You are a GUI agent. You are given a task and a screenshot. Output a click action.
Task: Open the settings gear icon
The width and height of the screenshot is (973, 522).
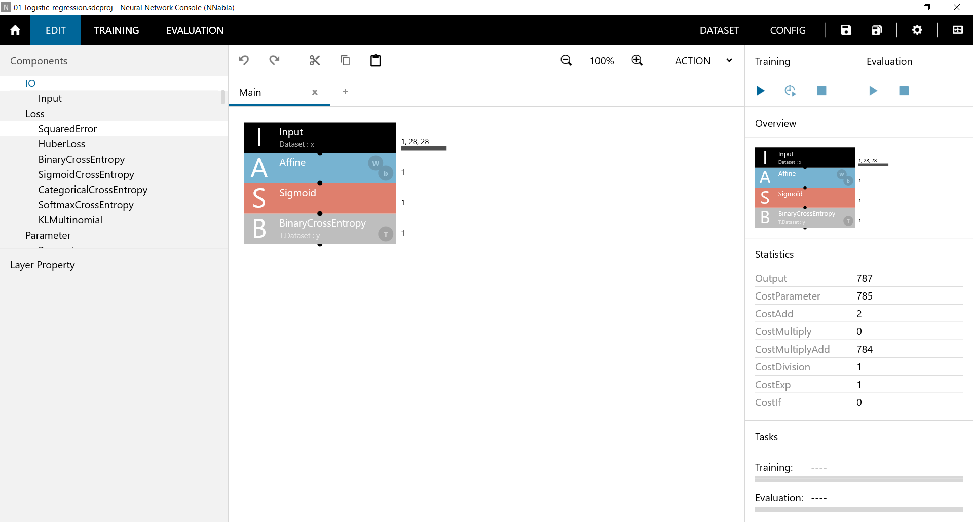click(x=917, y=30)
